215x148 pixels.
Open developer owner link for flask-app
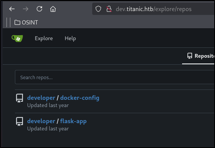[41, 121]
